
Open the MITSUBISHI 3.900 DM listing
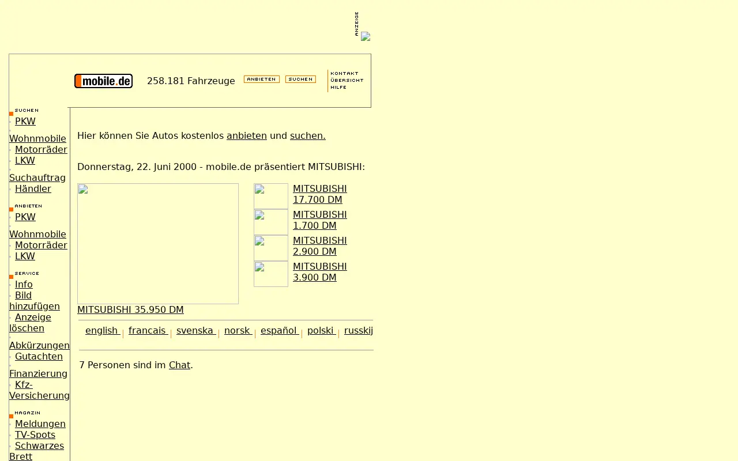[x=320, y=272]
